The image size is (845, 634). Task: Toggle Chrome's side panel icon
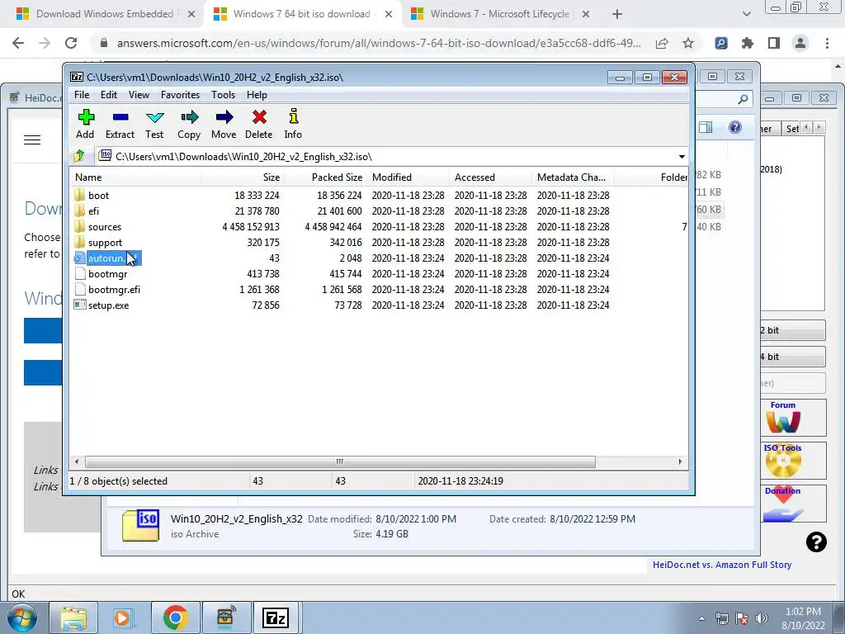[774, 43]
